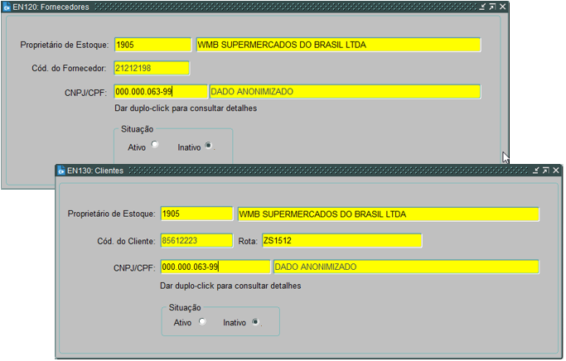Click Cód. do Cliente field 85612223

tap(196, 241)
